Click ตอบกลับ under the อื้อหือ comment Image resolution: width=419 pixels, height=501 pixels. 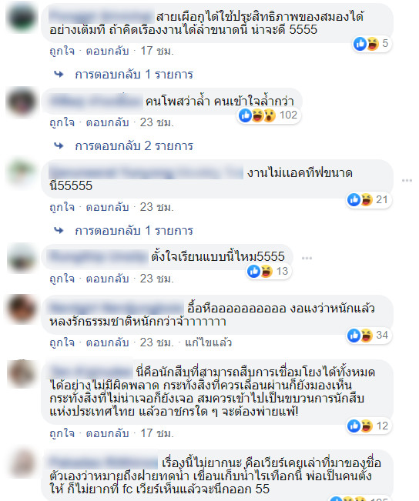[107, 342]
